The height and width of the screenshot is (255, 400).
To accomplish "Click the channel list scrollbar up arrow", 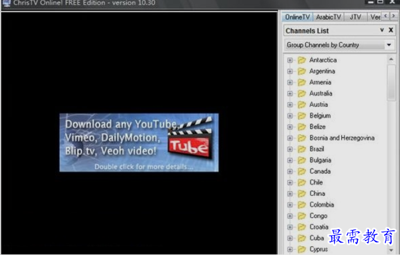I will pyautogui.click(x=391, y=59).
